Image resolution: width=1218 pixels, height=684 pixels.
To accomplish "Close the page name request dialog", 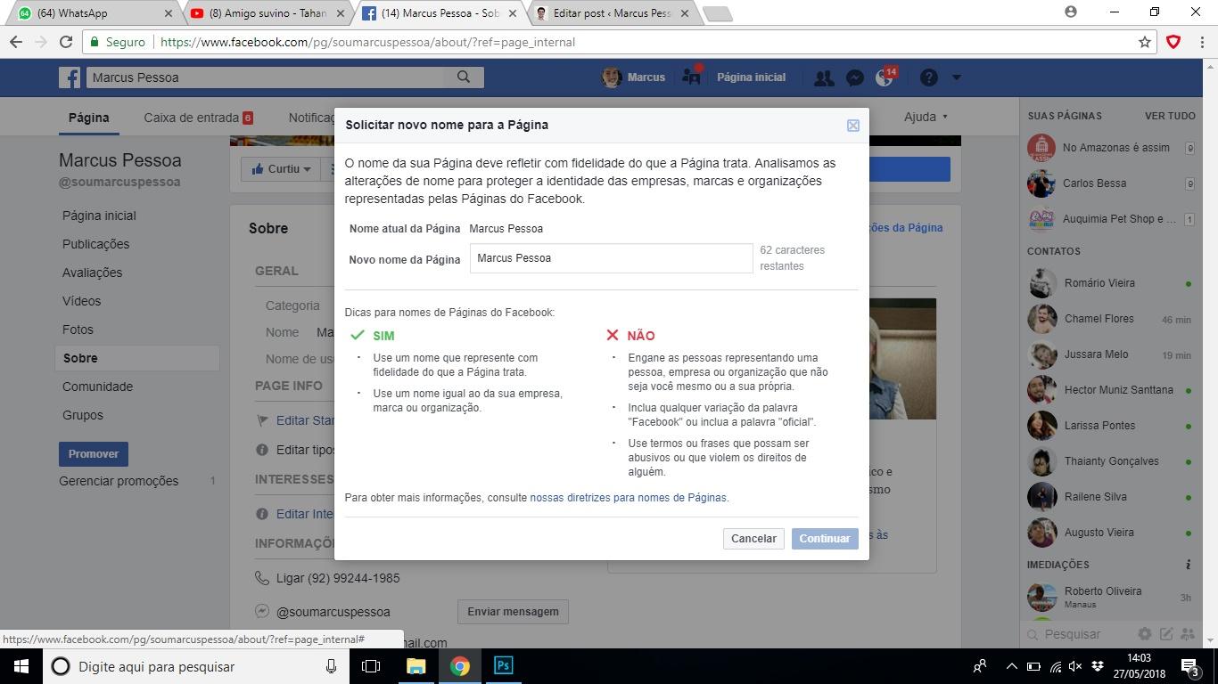I will (x=852, y=126).
